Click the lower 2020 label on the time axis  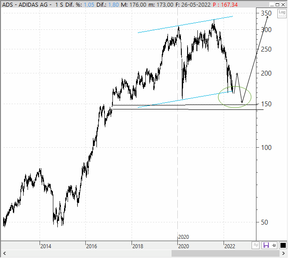pos(184,246)
